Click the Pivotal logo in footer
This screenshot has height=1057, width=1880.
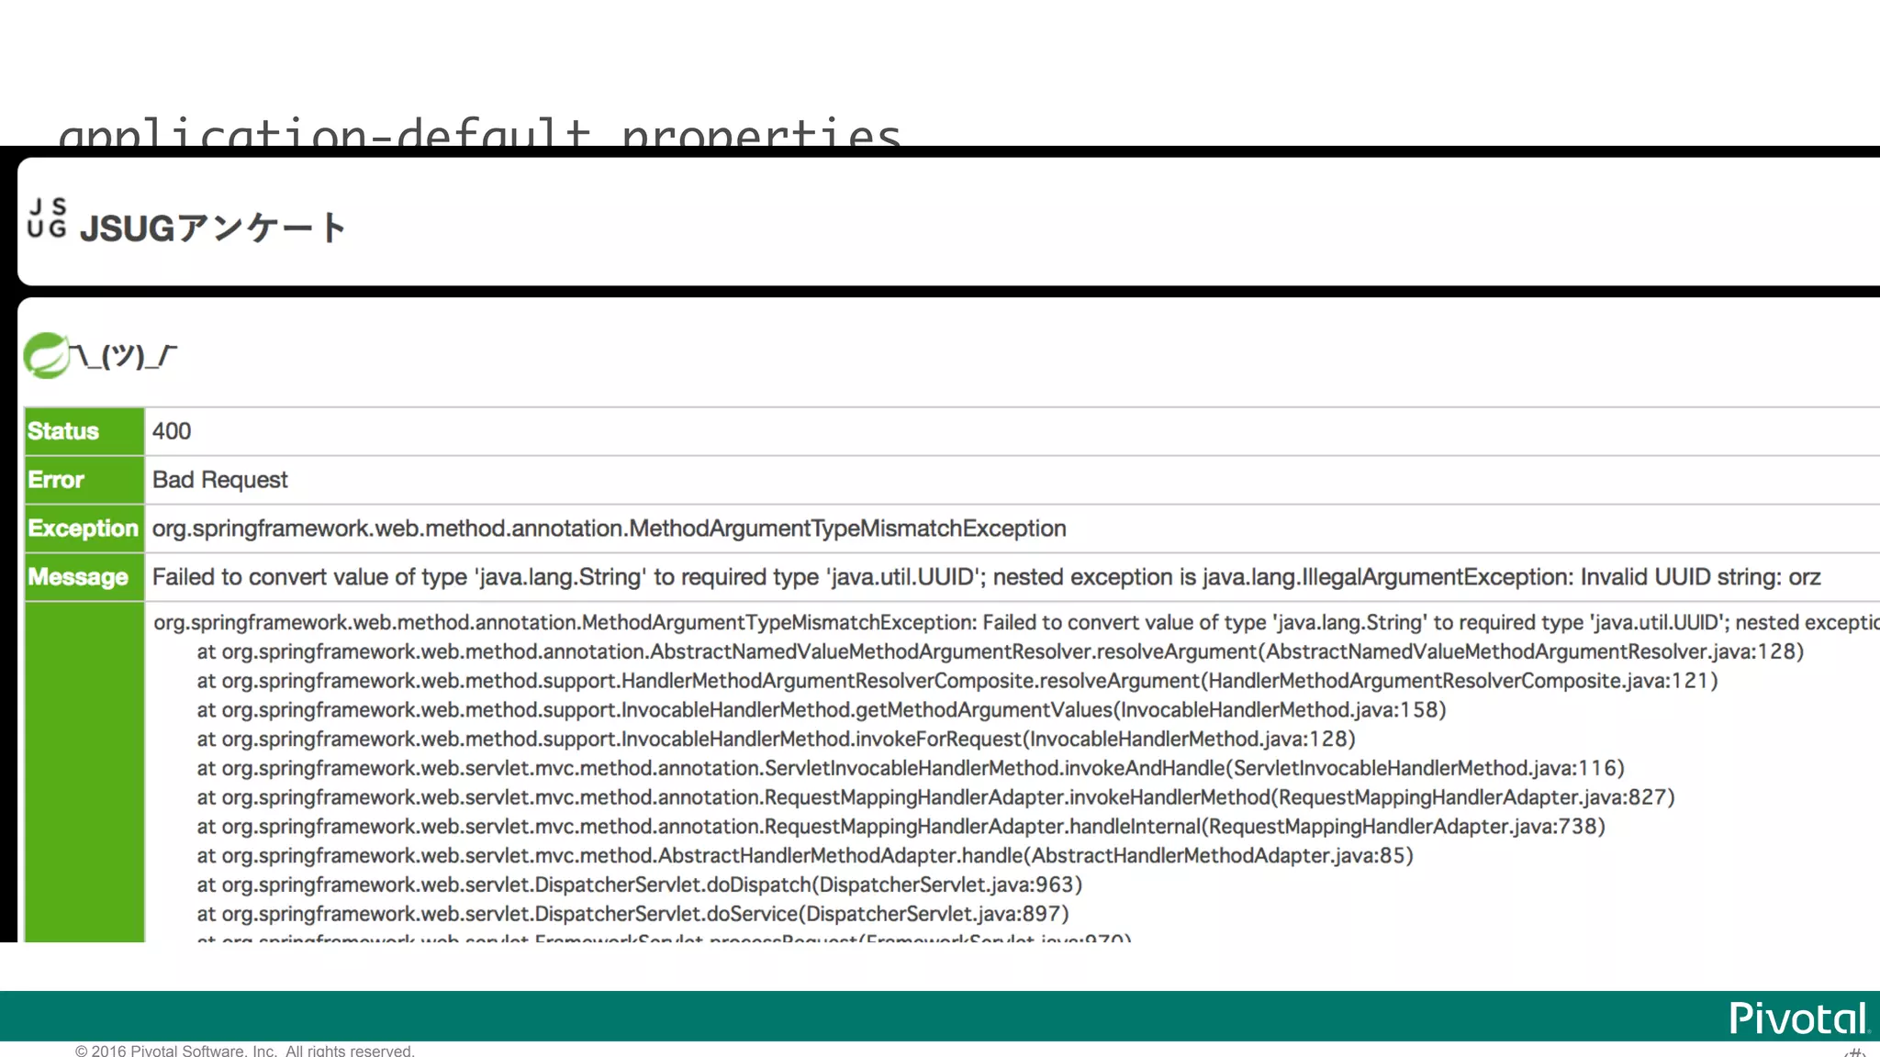point(1797,1018)
